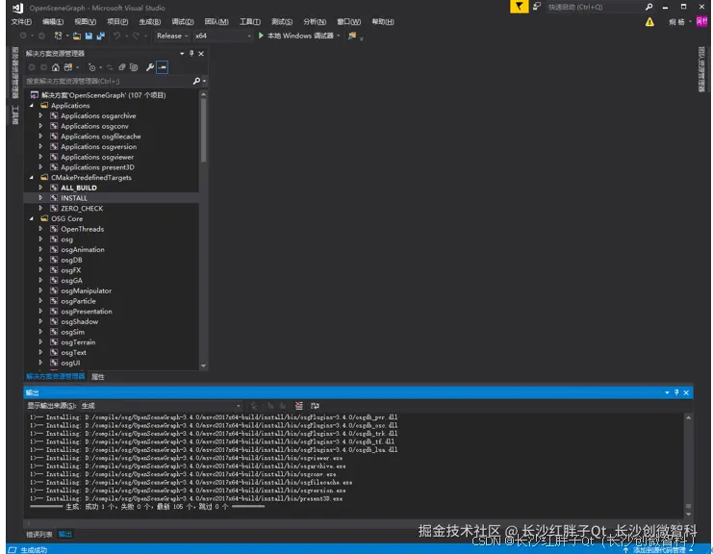Click the open file folder icon

tap(76, 36)
